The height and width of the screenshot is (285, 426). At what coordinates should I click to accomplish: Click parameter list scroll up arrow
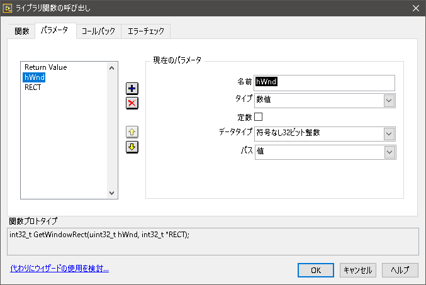(x=111, y=68)
